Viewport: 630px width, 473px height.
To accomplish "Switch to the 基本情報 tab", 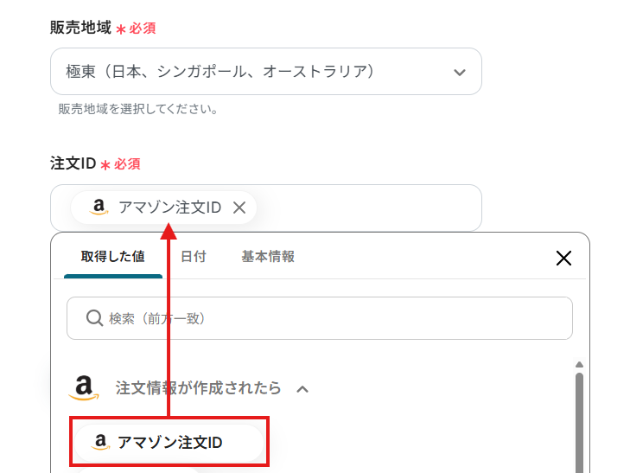I will (x=268, y=257).
